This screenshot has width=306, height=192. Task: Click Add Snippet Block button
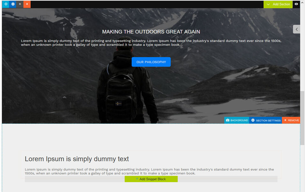(x=151, y=179)
